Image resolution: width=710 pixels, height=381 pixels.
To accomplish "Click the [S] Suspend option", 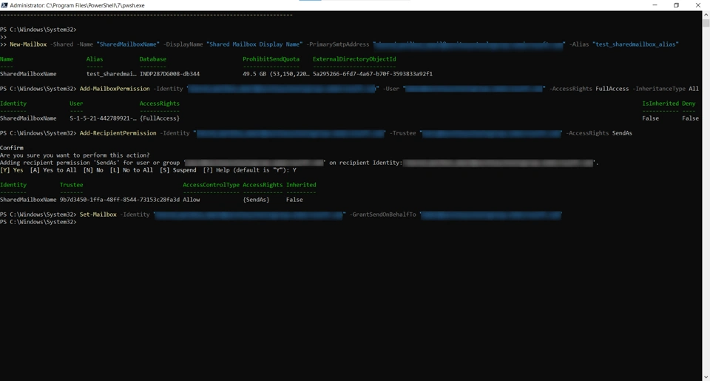I will click(178, 170).
